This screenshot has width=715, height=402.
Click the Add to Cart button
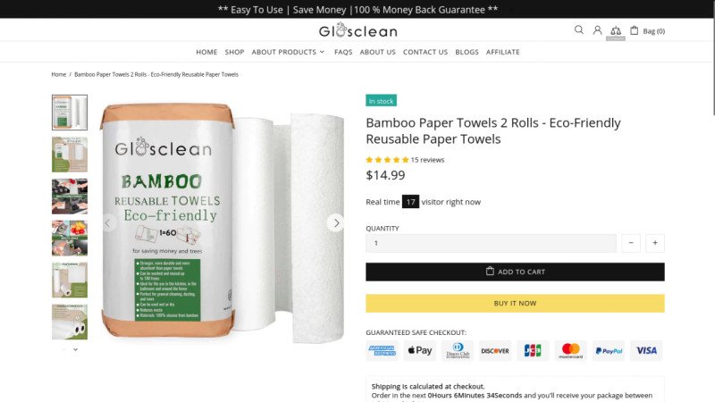pos(515,272)
